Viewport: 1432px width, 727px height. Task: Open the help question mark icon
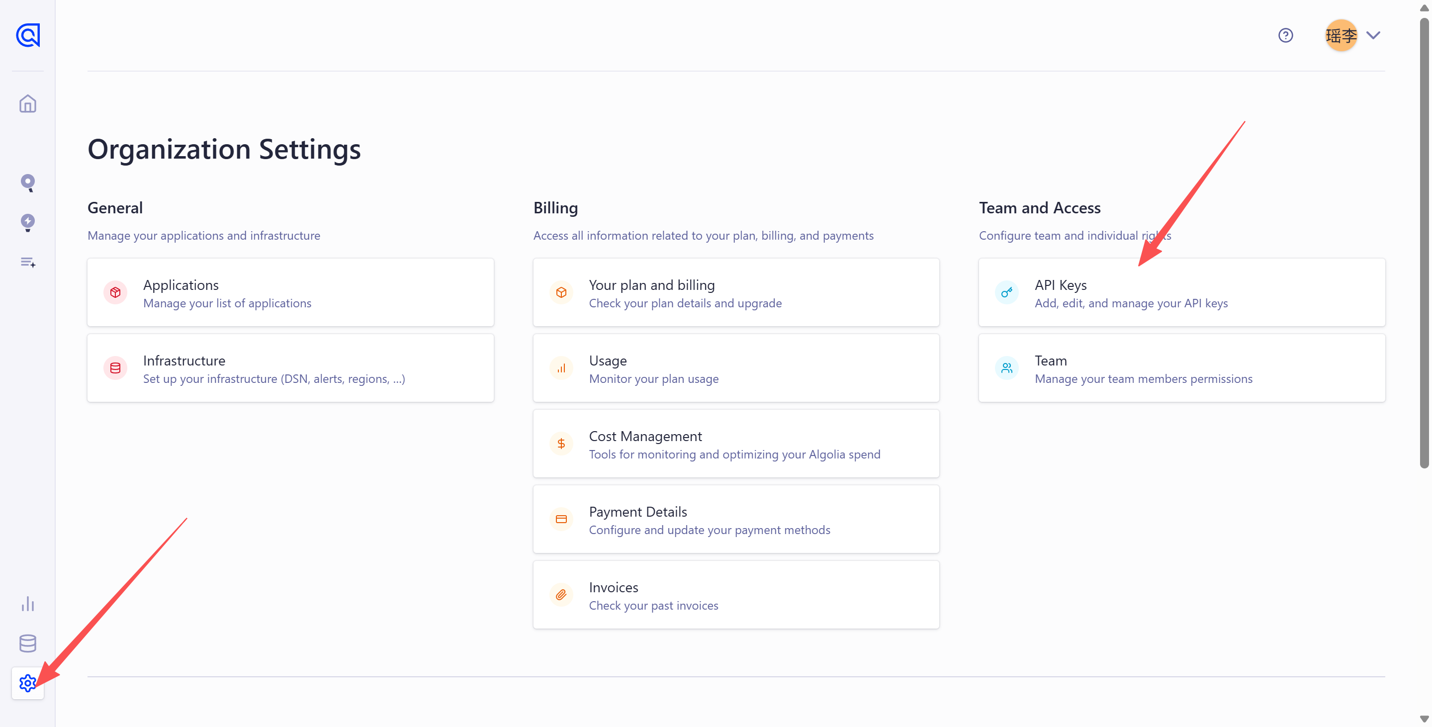point(1285,36)
